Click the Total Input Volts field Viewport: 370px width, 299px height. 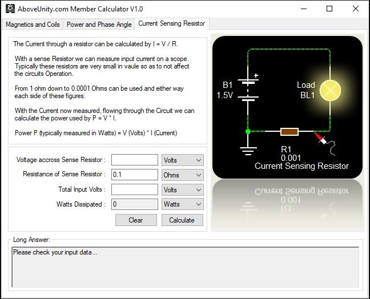(135, 189)
